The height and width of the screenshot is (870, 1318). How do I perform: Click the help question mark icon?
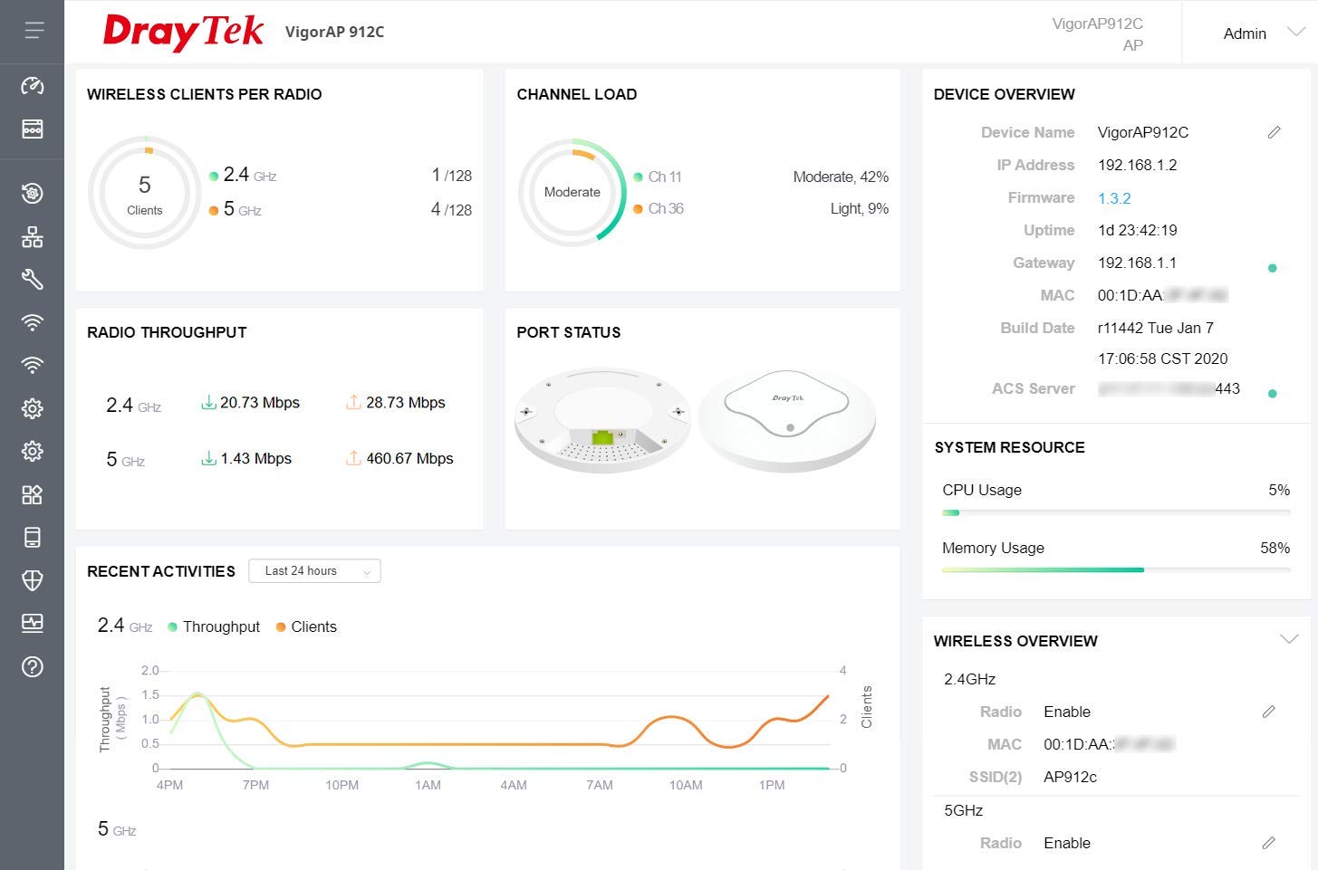33,667
